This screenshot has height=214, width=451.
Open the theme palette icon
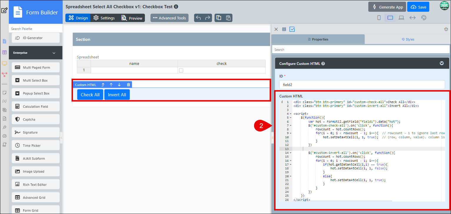[424, 18]
